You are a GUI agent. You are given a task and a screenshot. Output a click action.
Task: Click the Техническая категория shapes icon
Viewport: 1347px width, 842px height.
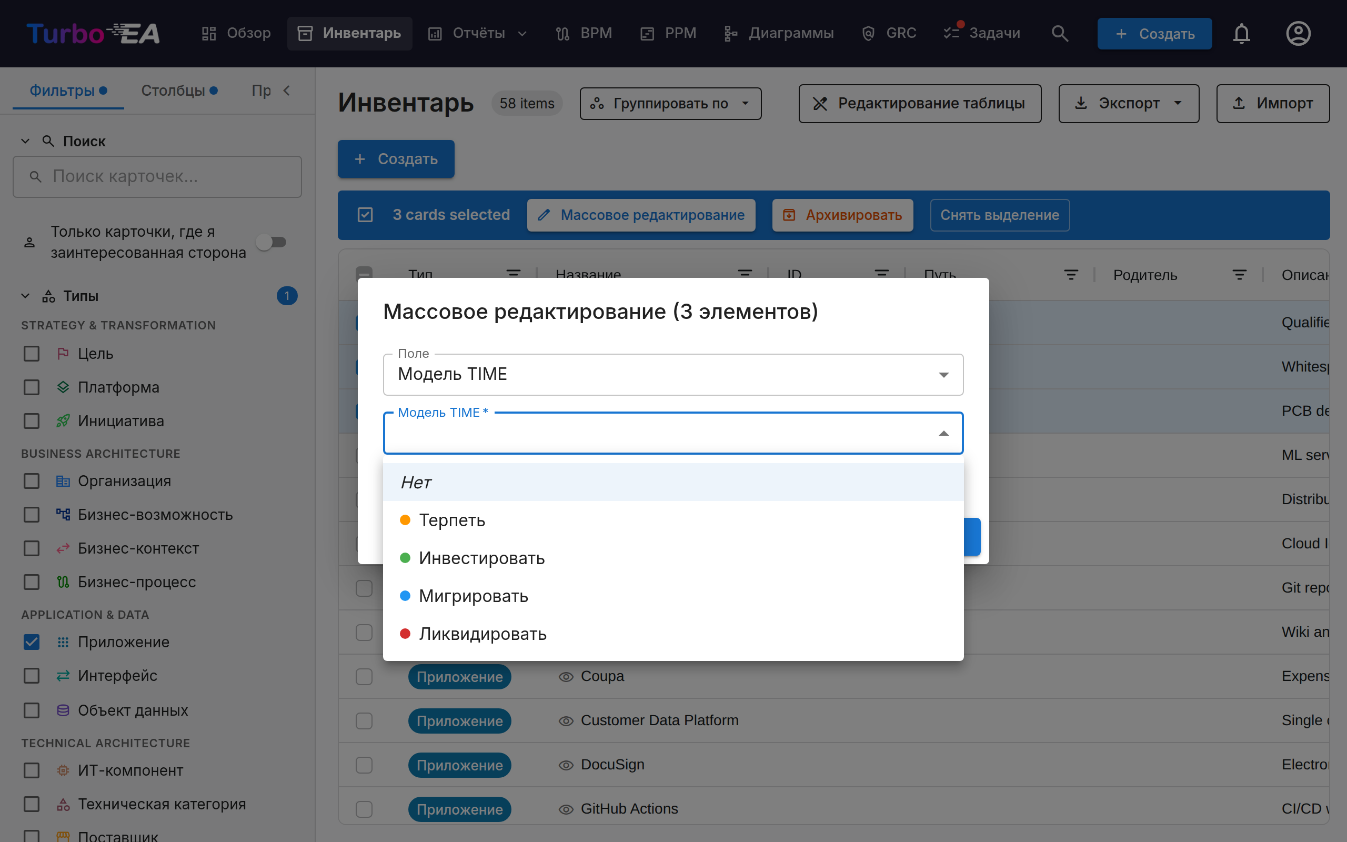tap(63, 804)
